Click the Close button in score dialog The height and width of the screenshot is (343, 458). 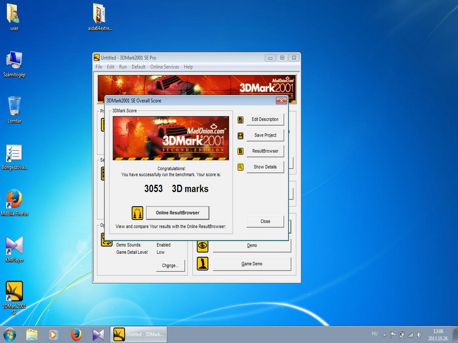click(265, 221)
